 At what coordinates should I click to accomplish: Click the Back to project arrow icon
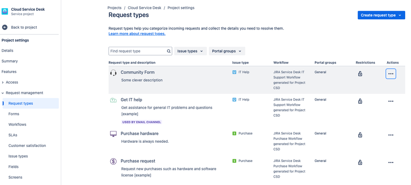(5, 27)
